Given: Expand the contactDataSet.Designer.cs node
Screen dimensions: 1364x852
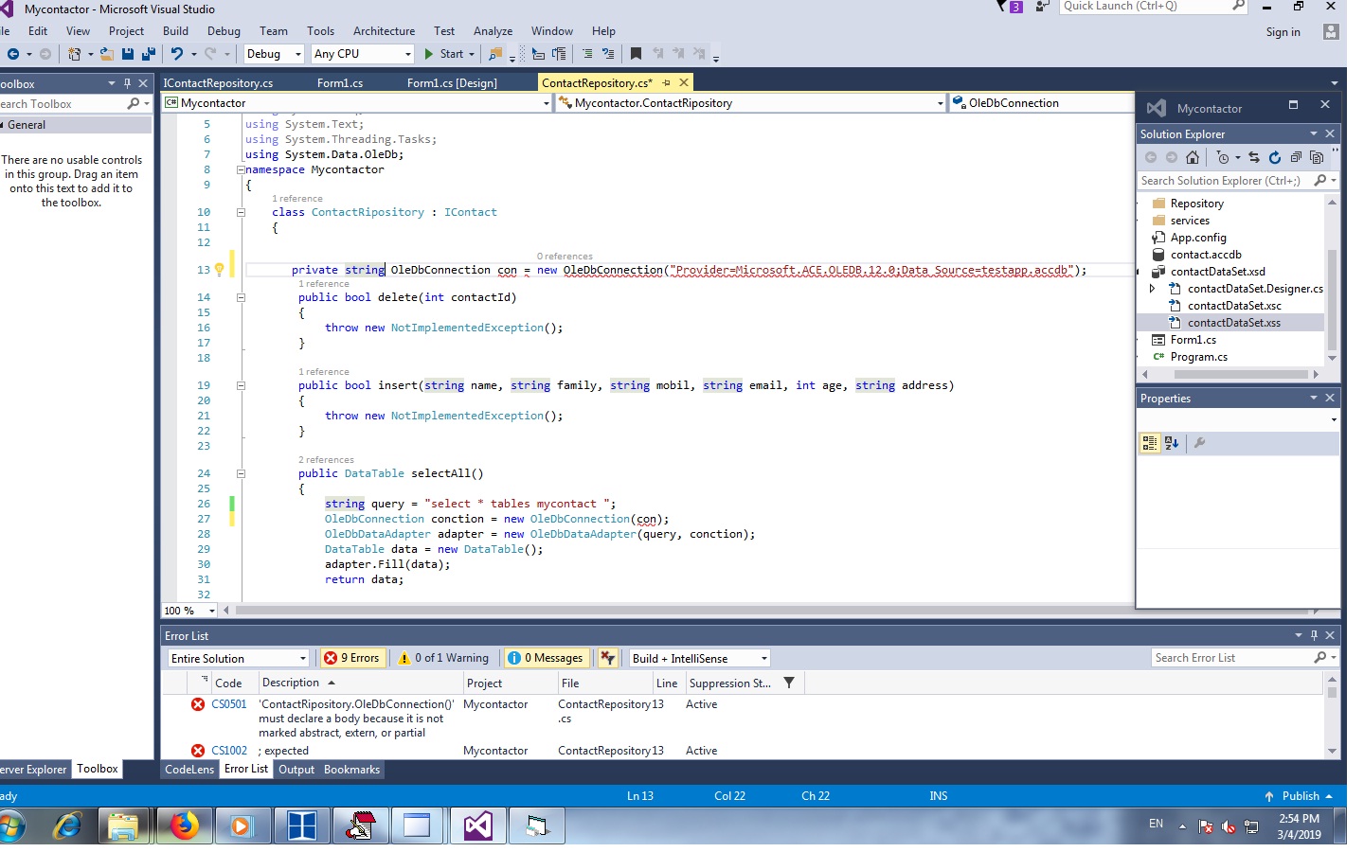Looking at the screenshot, I should (1152, 289).
